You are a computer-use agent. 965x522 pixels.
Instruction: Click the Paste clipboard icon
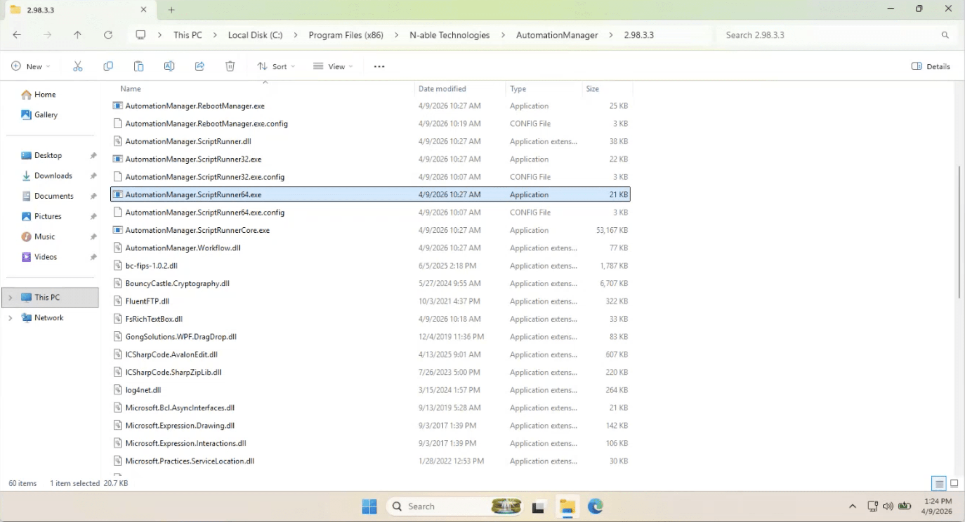click(x=139, y=66)
